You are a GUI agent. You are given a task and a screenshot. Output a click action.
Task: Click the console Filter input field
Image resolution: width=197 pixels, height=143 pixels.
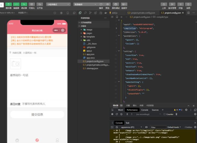158,127
